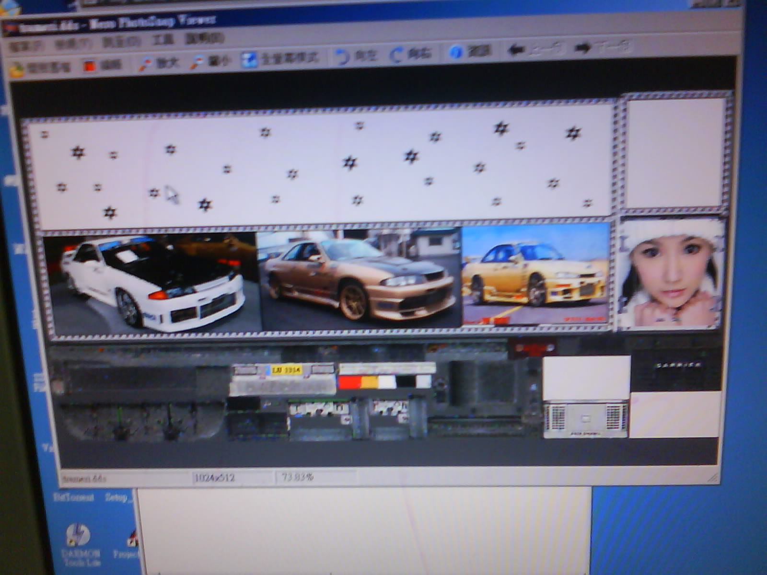Go to next image with right arrow
This screenshot has height=575, width=767.
(x=582, y=48)
